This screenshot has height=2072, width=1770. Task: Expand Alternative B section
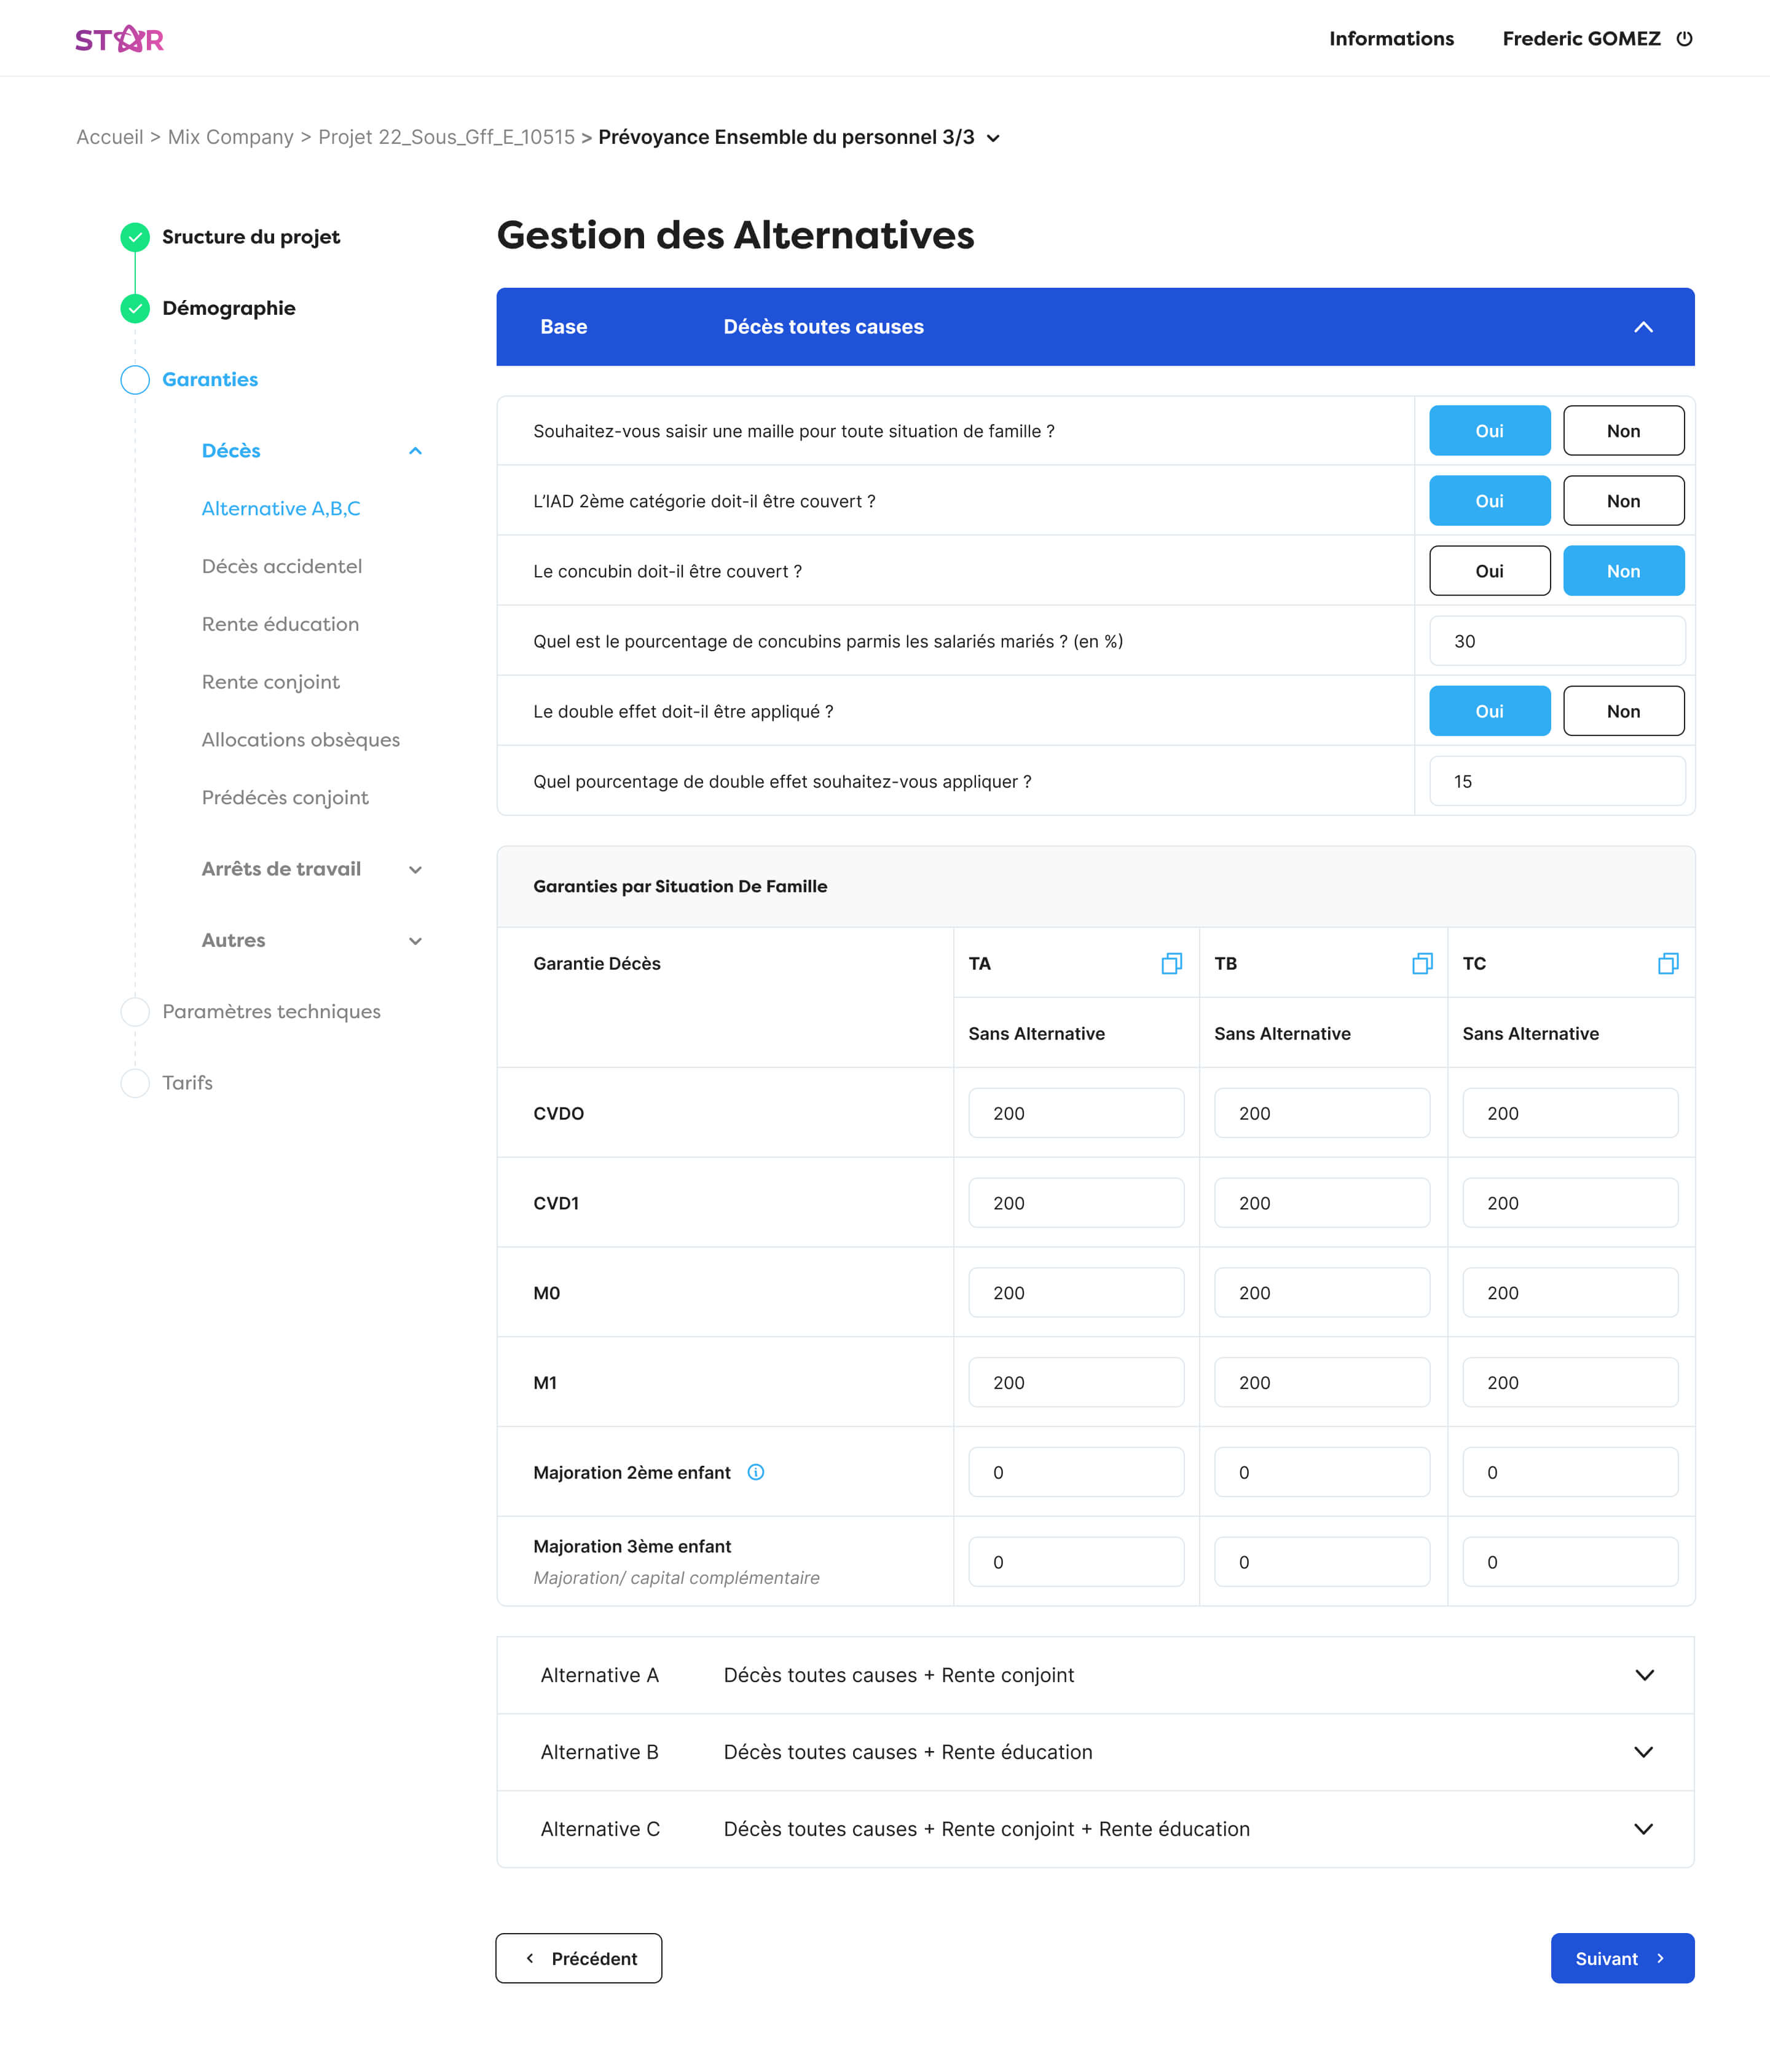pyautogui.click(x=1642, y=1752)
